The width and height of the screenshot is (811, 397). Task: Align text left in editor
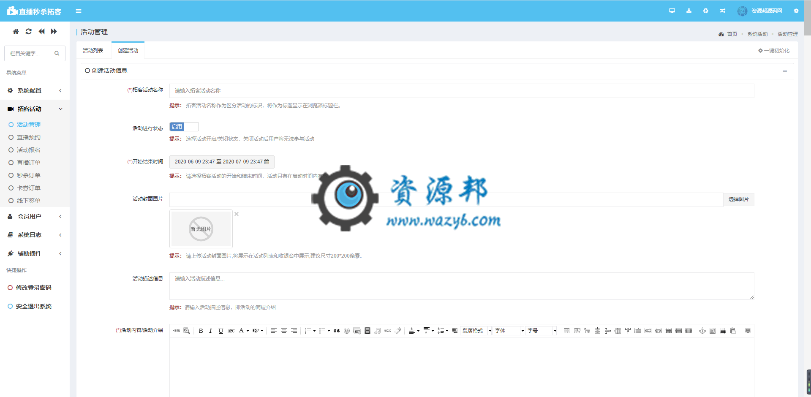pyautogui.click(x=274, y=331)
